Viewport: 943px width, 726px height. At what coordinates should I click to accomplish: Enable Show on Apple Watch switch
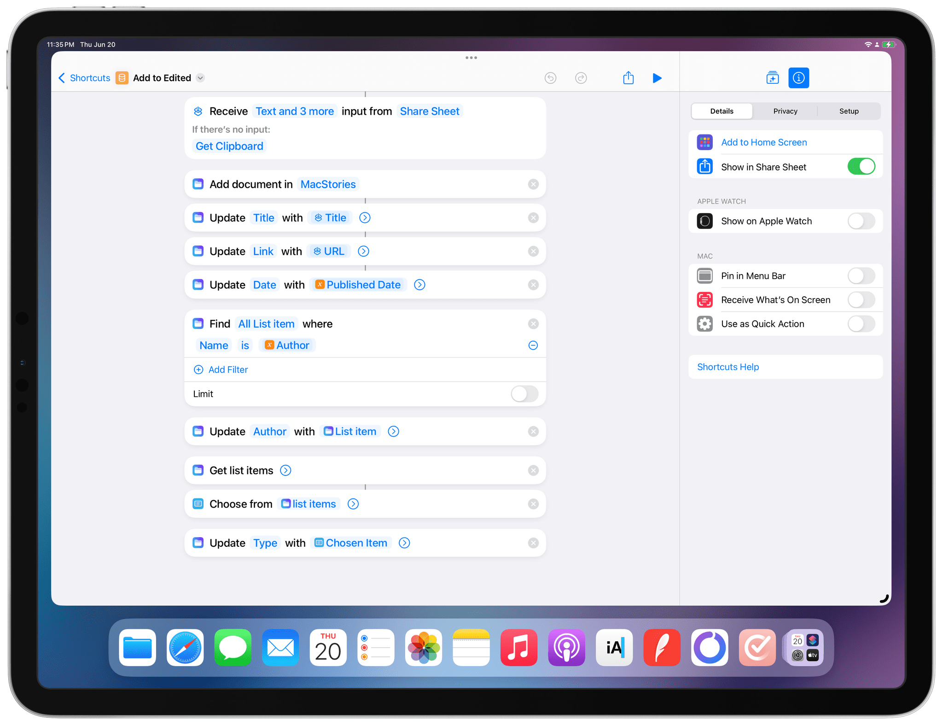[861, 221]
